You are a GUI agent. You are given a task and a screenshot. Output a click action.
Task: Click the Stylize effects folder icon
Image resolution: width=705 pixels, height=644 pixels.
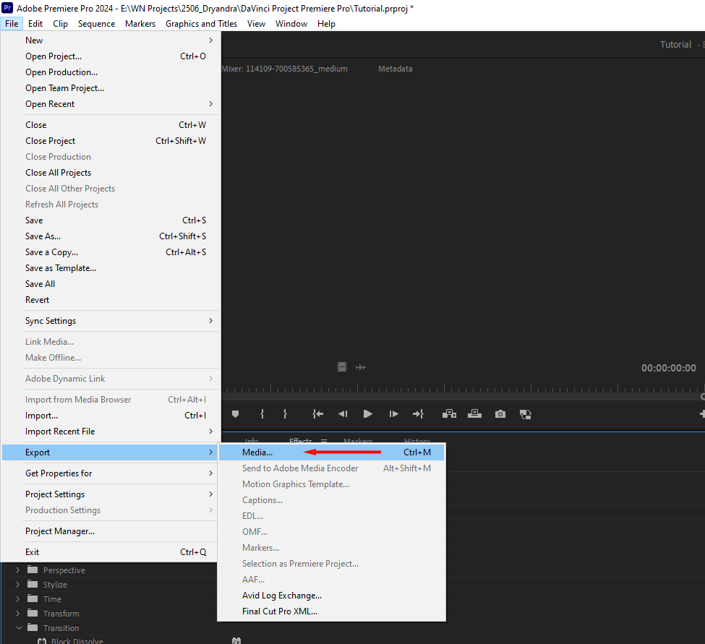point(33,584)
